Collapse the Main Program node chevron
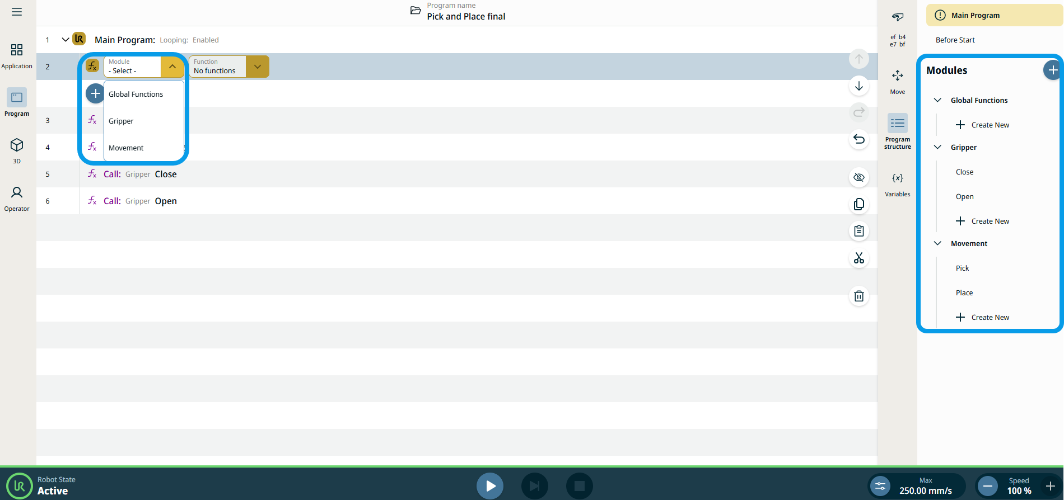Image resolution: width=1064 pixels, height=500 pixels. coord(66,40)
